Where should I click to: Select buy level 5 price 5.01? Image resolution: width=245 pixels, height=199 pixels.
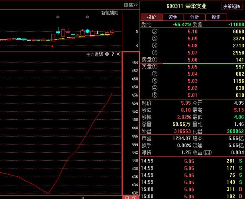pyautogui.click(x=192, y=95)
